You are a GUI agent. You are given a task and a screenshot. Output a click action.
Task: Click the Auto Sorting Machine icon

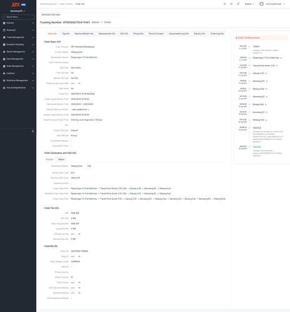4,88
